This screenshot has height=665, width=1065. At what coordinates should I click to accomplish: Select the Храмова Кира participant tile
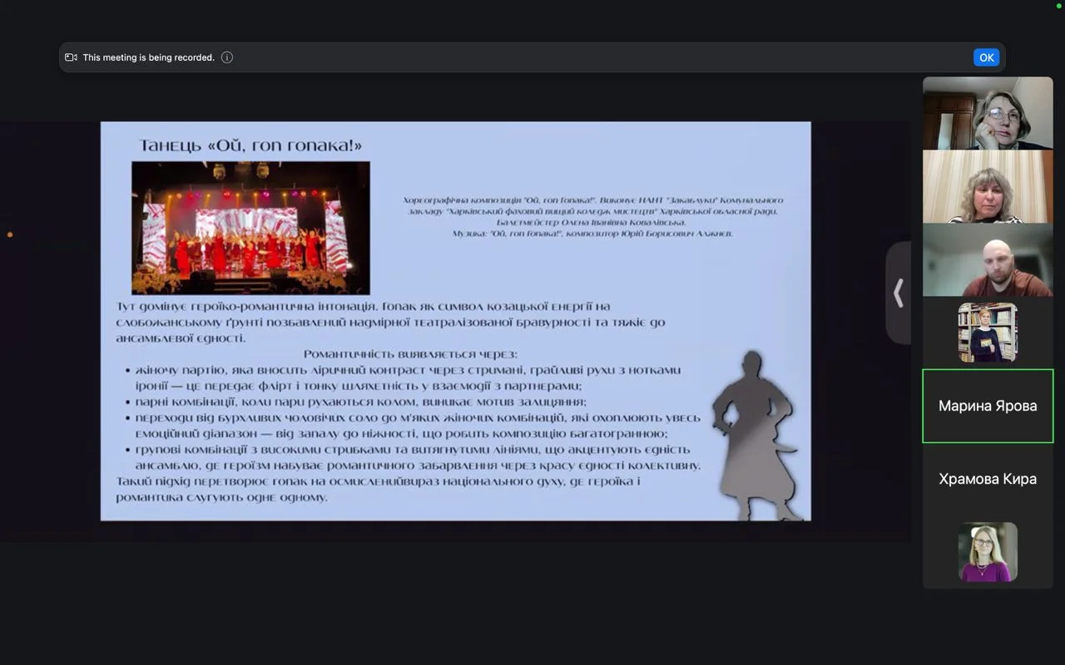click(988, 479)
